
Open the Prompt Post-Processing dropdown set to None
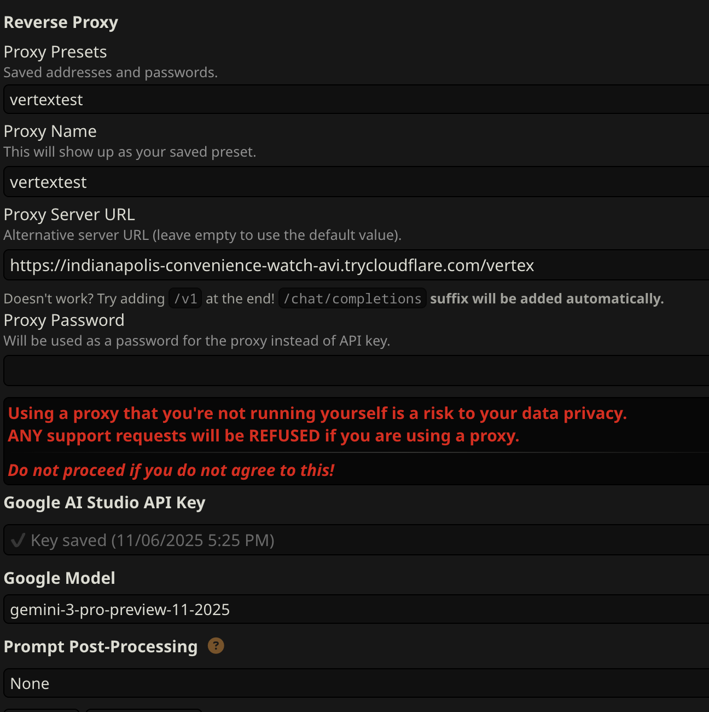[356, 684]
